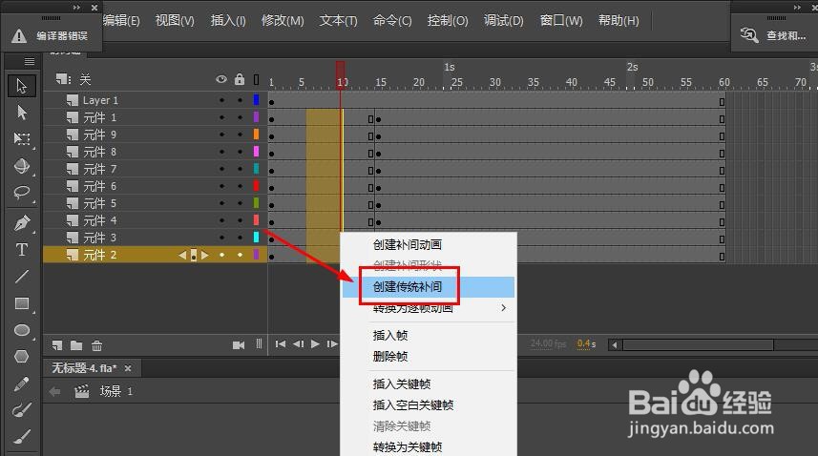Go to first frame button
818x456 pixels.
tap(281, 344)
